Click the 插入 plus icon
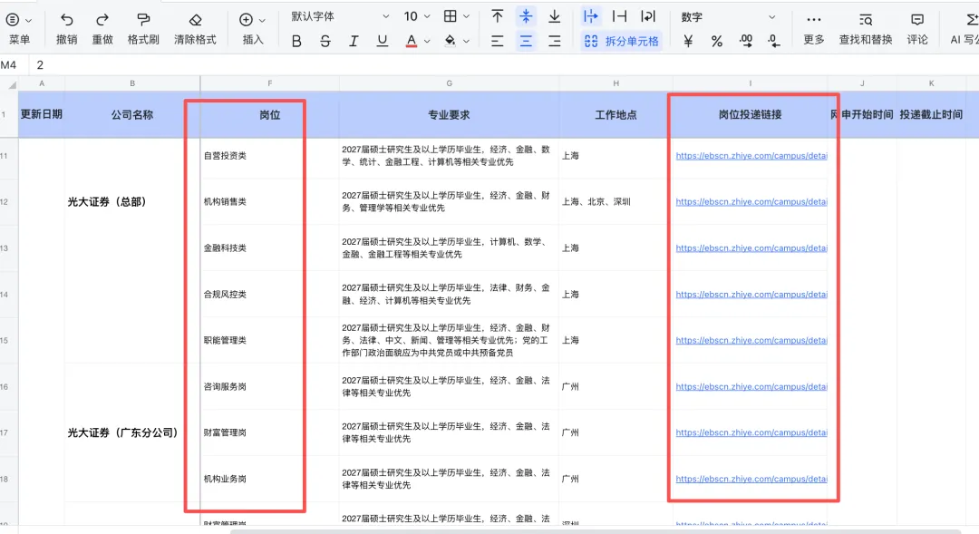The height and width of the screenshot is (534, 979). click(246, 20)
